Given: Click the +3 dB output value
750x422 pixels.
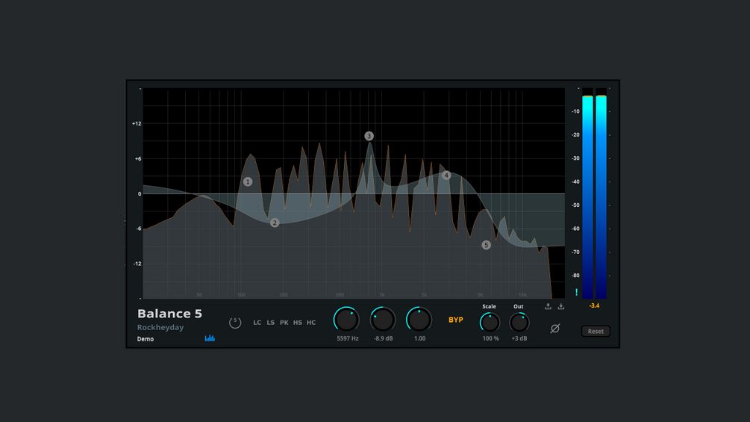Looking at the screenshot, I should 519,339.
